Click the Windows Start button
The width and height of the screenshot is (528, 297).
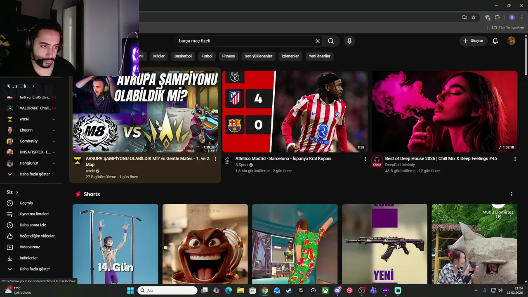click(130, 290)
